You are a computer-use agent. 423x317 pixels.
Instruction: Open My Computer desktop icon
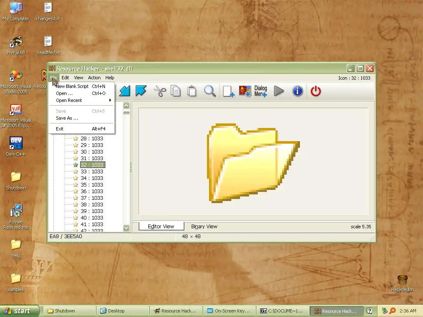pyautogui.click(x=16, y=11)
